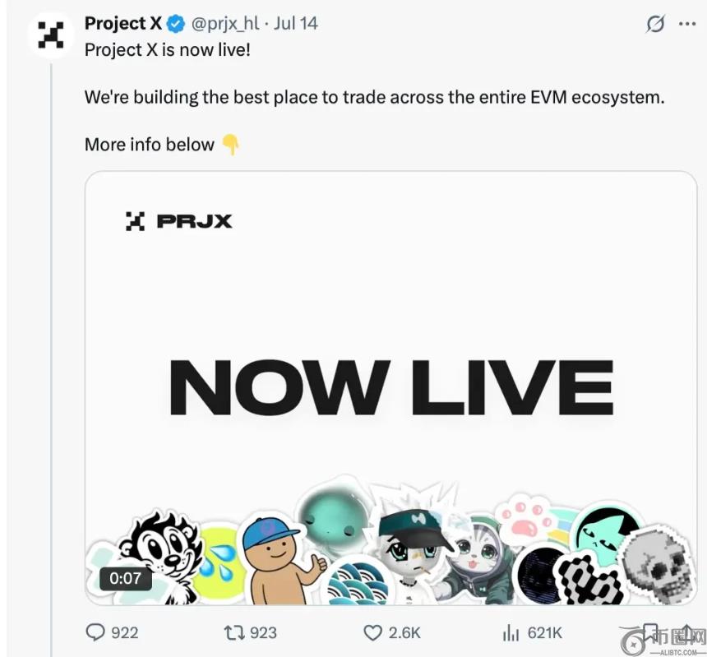Open tweet permalink via Jul 14 date
Screen dimensions: 707x657
point(295,24)
